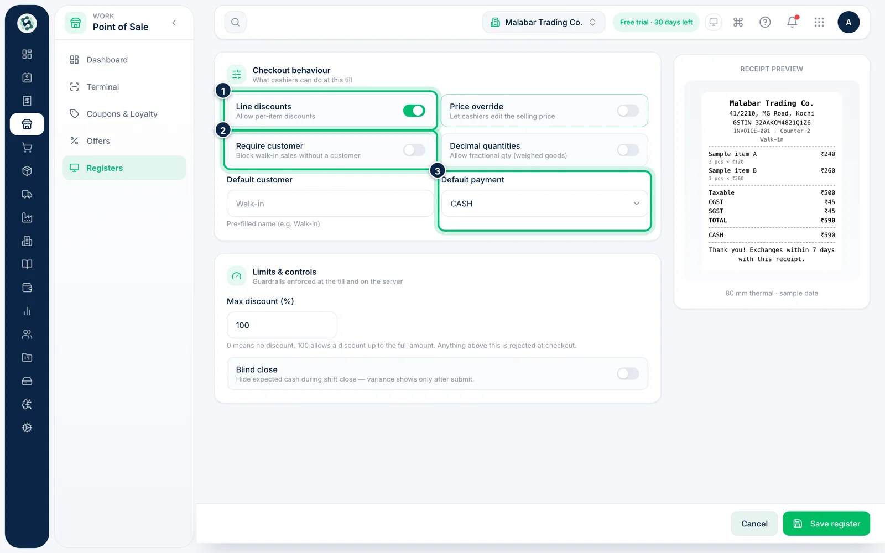This screenshot has width=885, height=553.
Task: Click the app logo in the dark sidebar
Action: (x=27, y=23)
